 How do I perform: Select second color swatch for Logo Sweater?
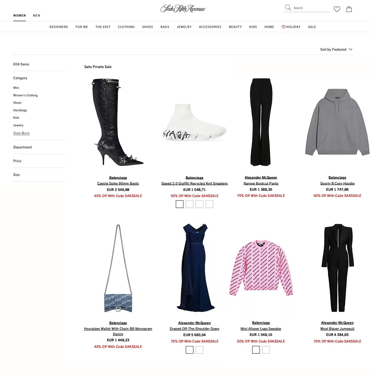click(266, 350)
